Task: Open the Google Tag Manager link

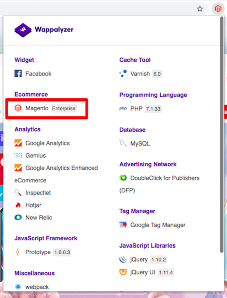Action: 158,225
